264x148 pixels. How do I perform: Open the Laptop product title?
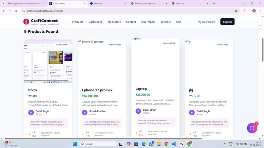click(141, 89)
